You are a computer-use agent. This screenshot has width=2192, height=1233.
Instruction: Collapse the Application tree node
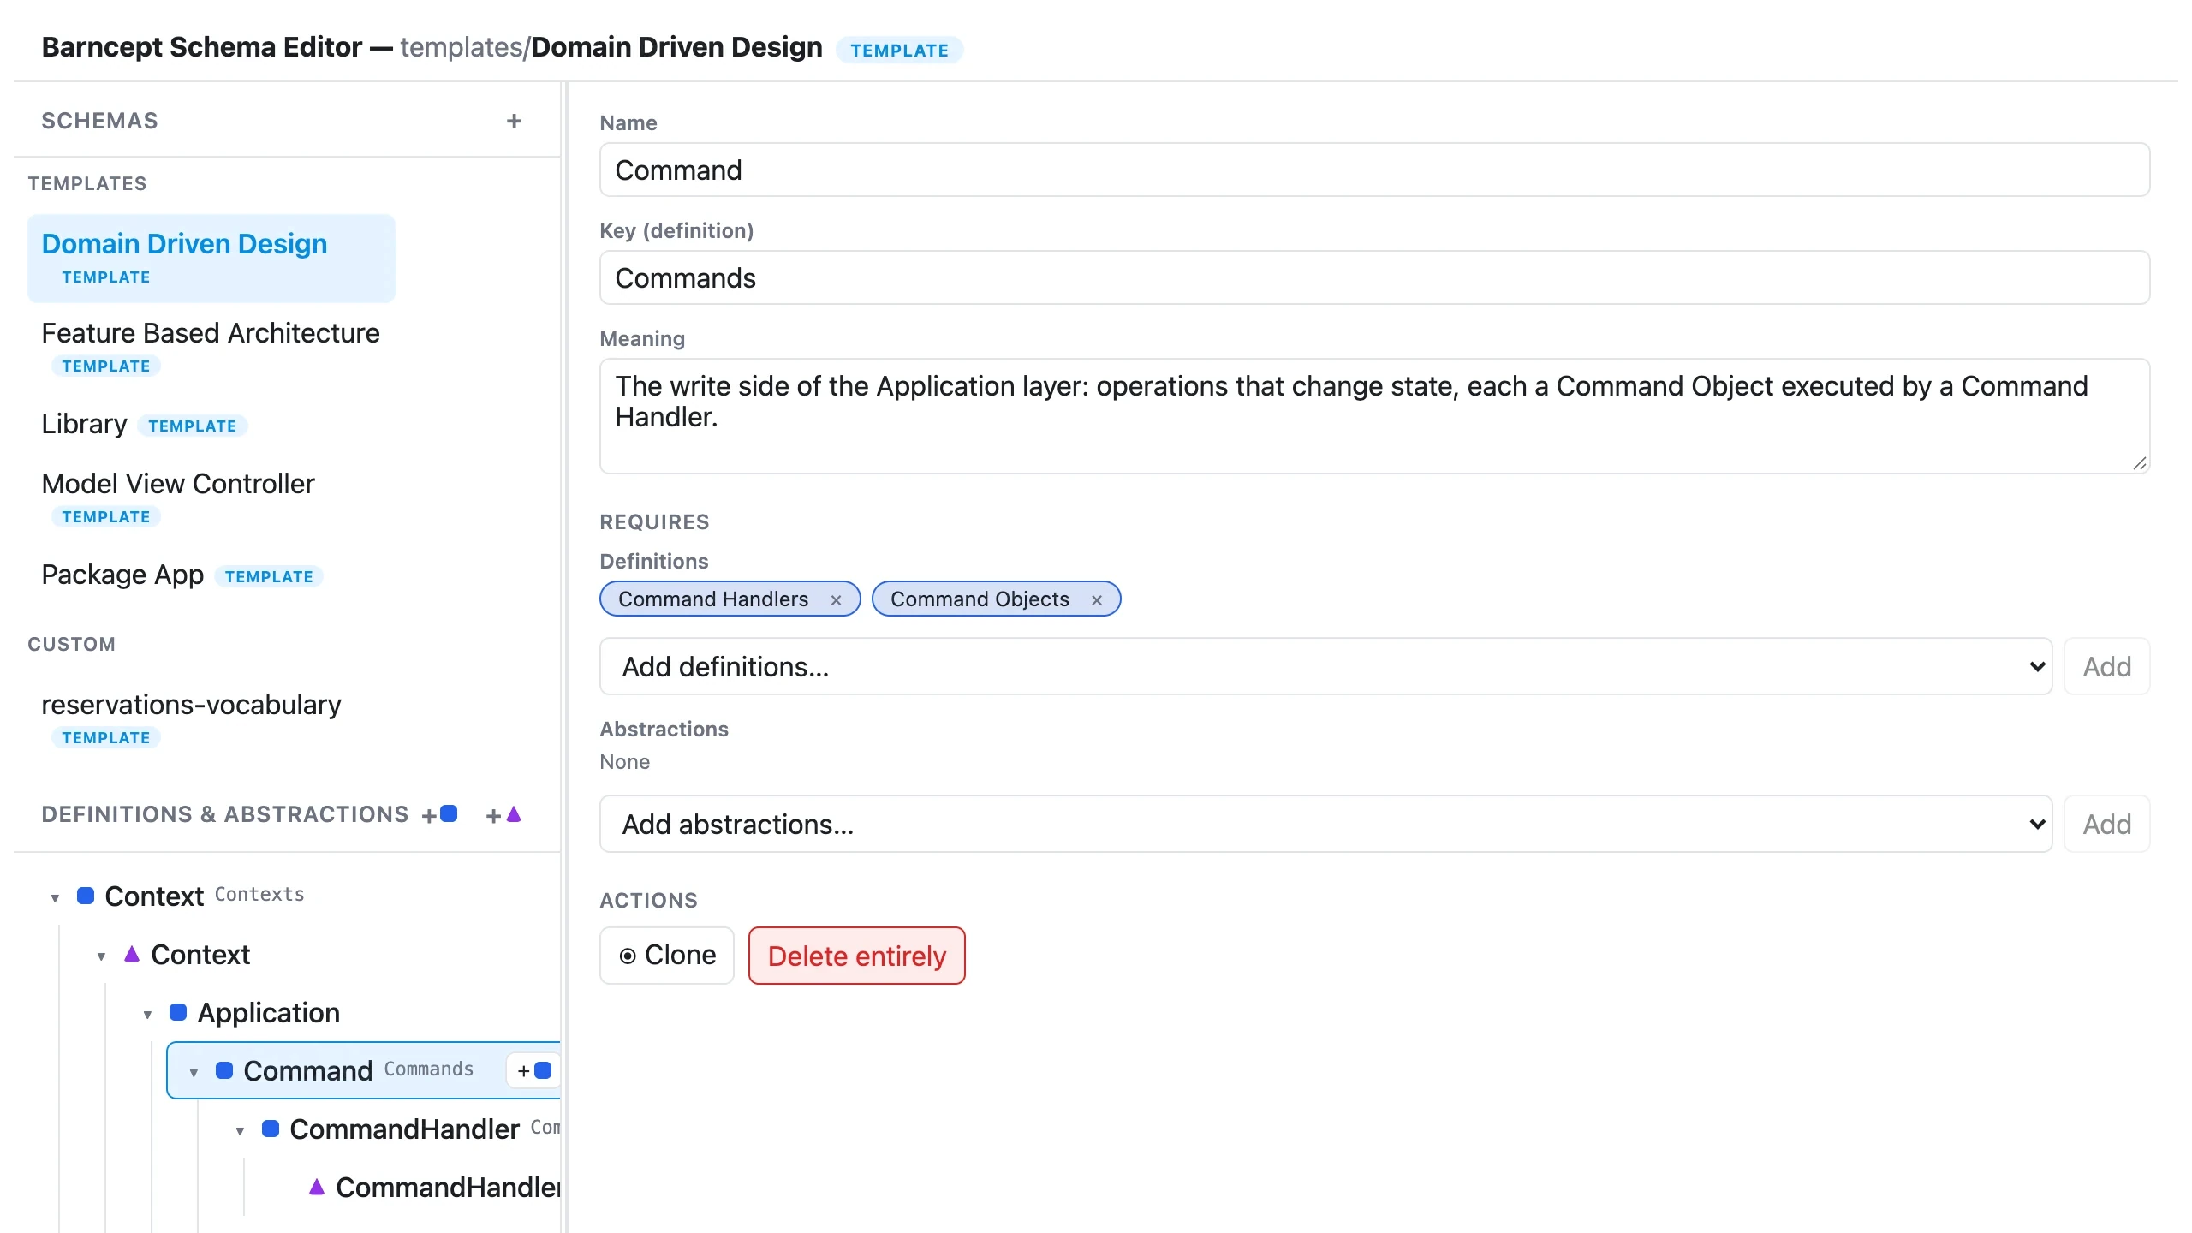point(147,1014)
